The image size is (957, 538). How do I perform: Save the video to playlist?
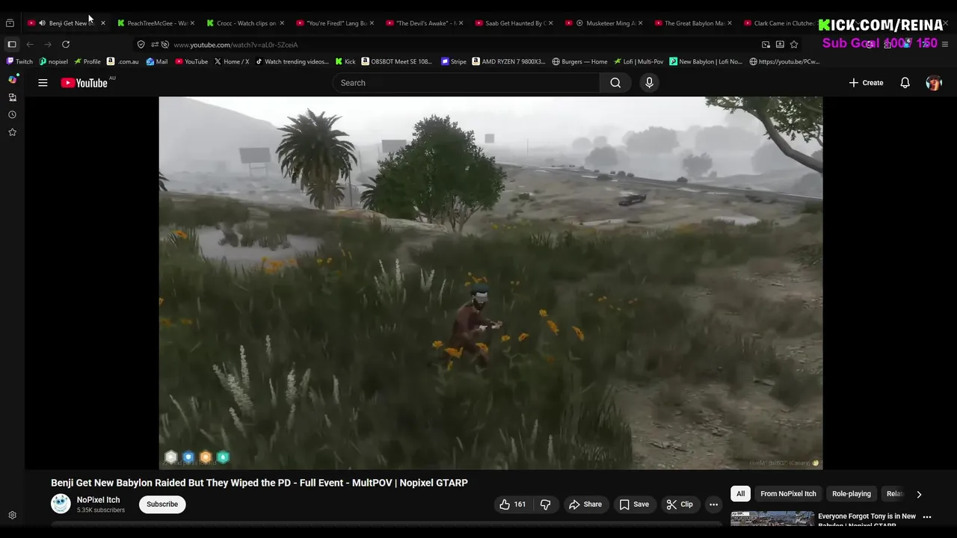[x=634, y=504]
